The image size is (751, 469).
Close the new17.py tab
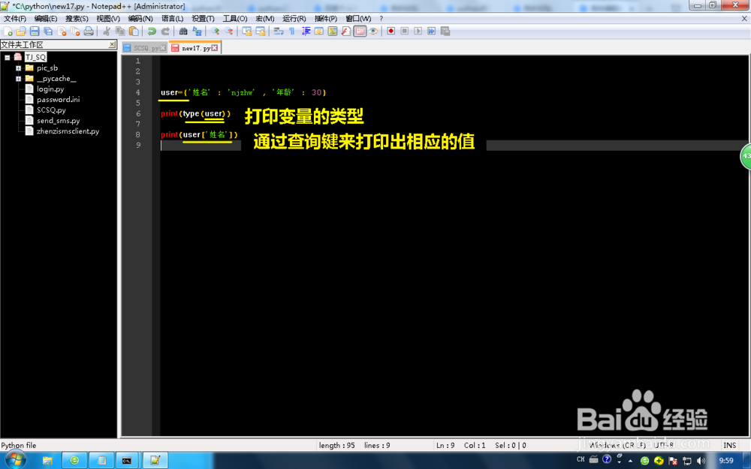[214, 47]
